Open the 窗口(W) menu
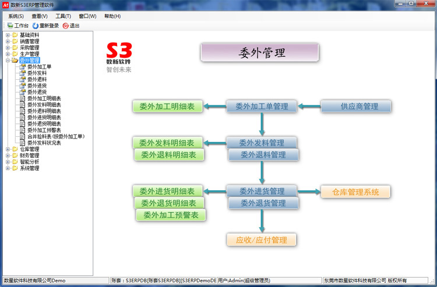This screenshot has height=287, width=437. [x=87, y=16]
